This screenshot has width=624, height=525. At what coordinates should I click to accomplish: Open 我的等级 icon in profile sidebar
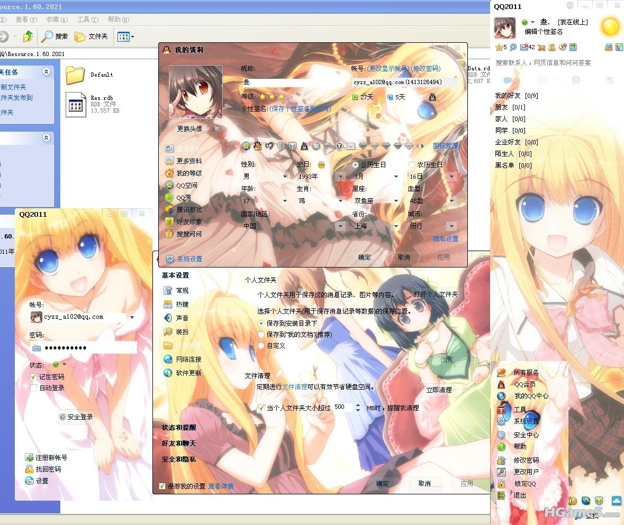pyautogui.click(x=169, y=173)
